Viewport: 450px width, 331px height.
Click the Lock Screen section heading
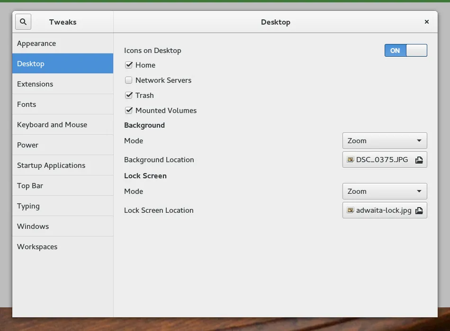[145, 176]
